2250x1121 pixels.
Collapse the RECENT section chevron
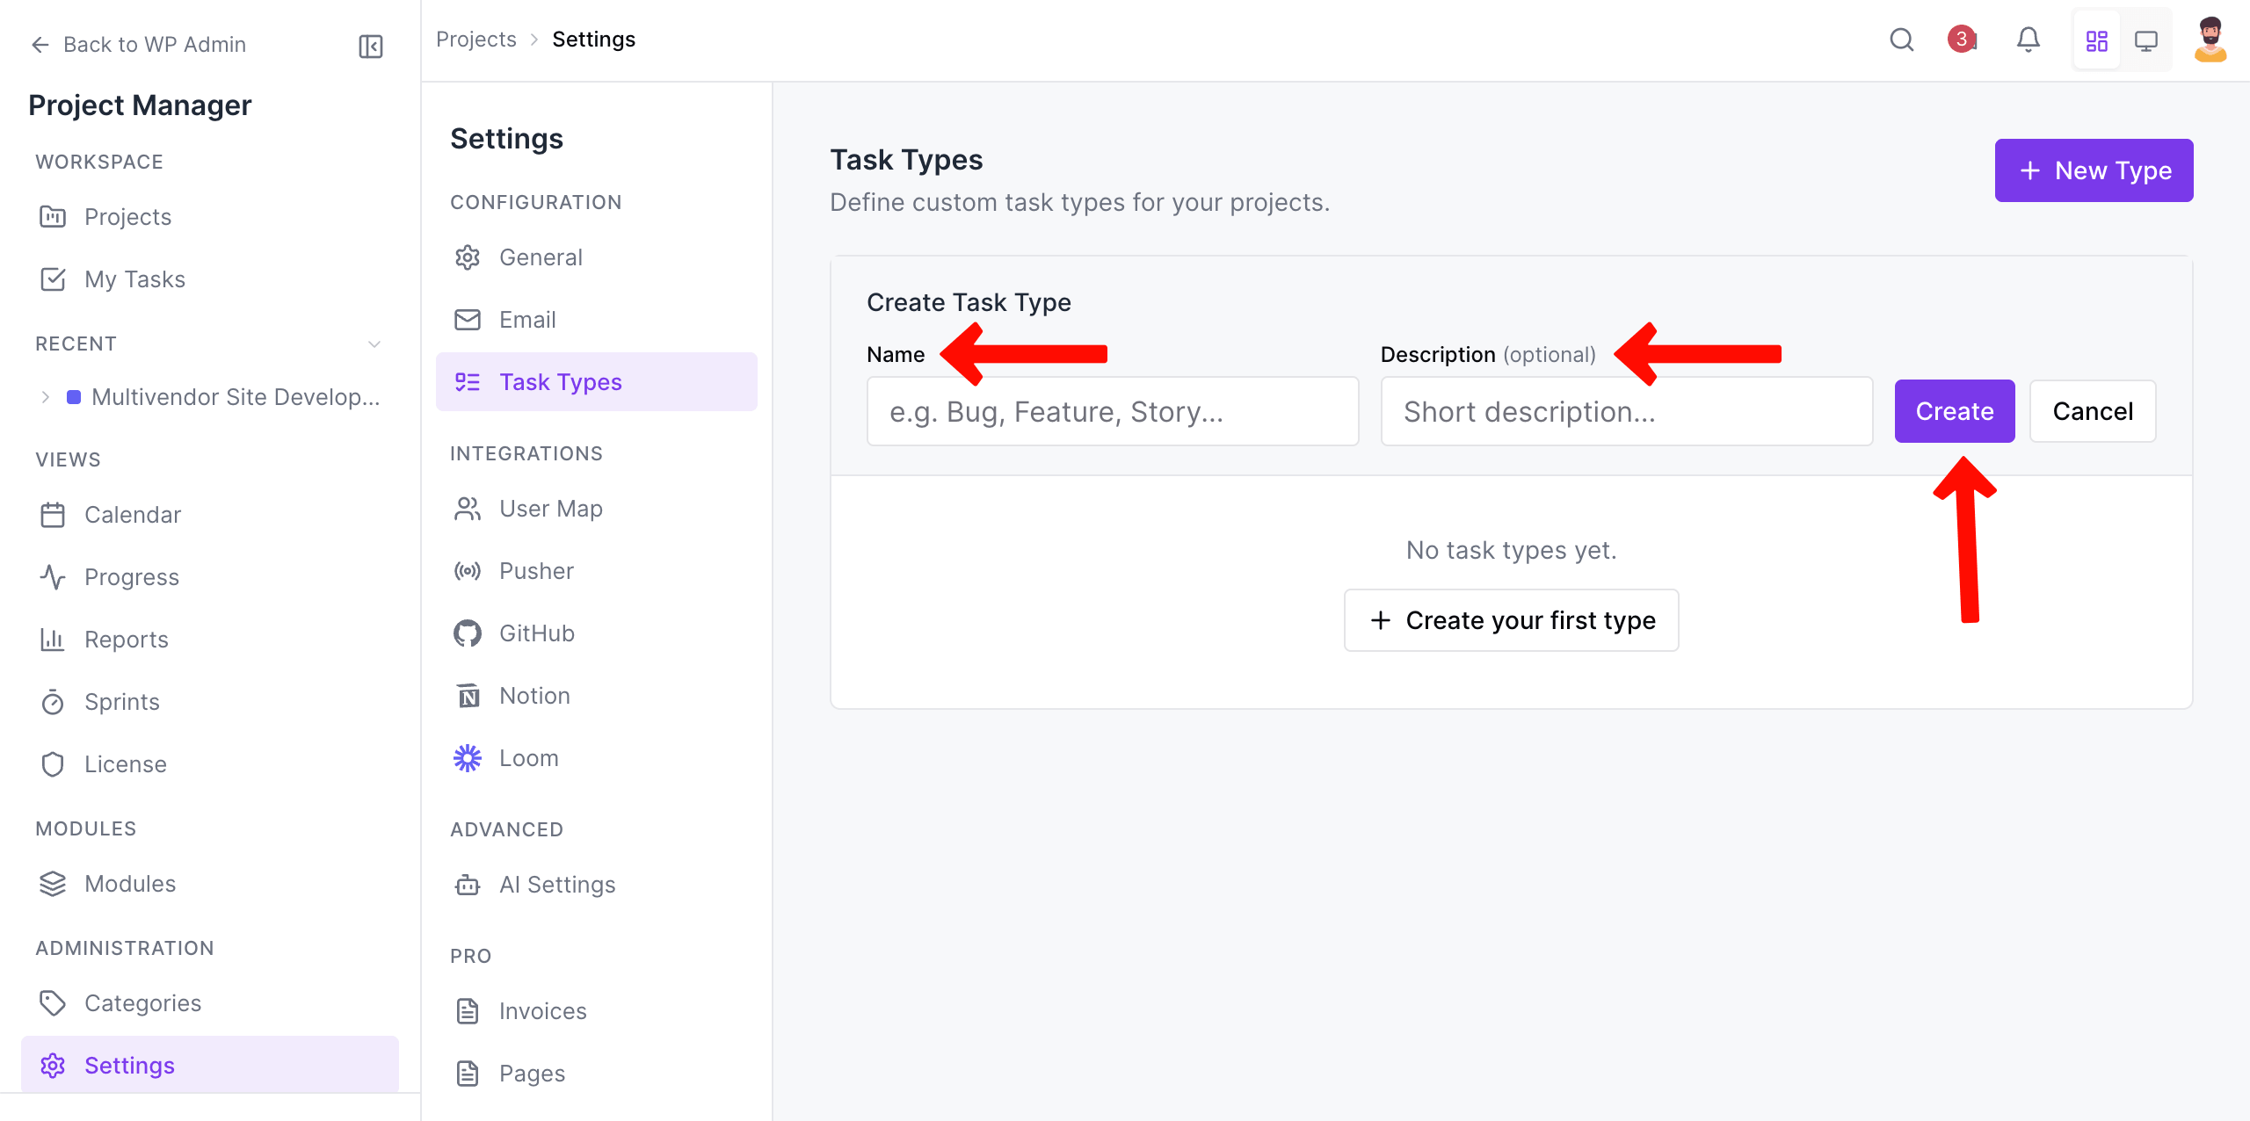(374, 344)
